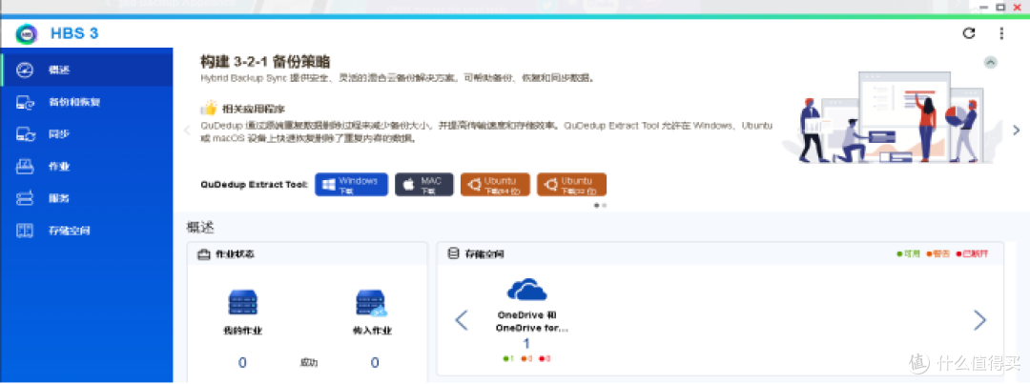
Task: Go to the 同步 sync section
Action: pyautogui.click(x=86, y=134)
